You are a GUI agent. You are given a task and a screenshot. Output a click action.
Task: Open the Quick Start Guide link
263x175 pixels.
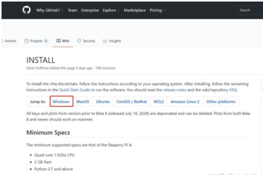point(75,90)
